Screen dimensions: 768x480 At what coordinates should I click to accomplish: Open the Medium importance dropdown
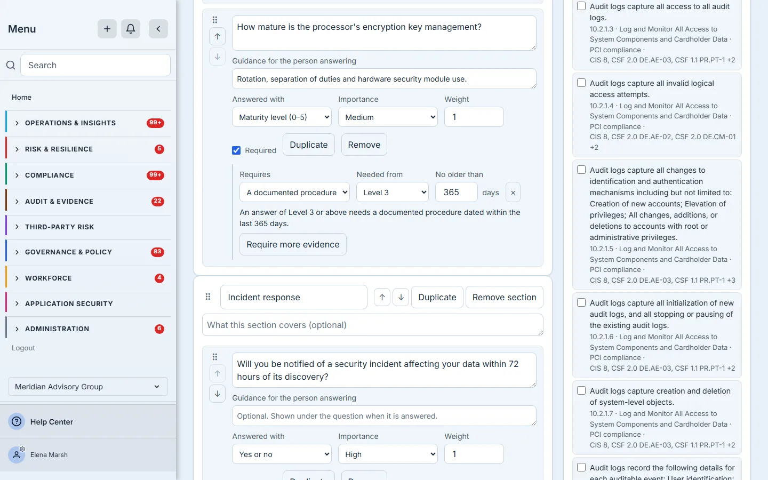pyautogui.click(x=388, y=117)
